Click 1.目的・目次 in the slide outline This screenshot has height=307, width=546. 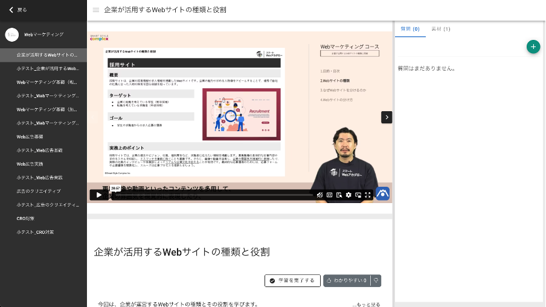(330, 71)
